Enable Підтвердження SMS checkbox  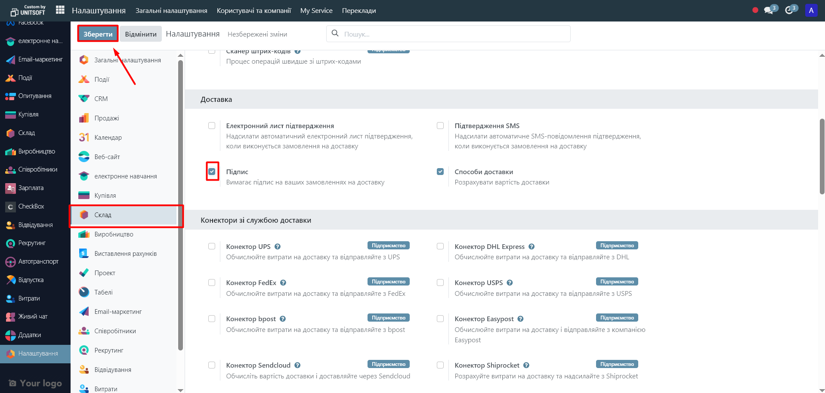coord(440,126)
